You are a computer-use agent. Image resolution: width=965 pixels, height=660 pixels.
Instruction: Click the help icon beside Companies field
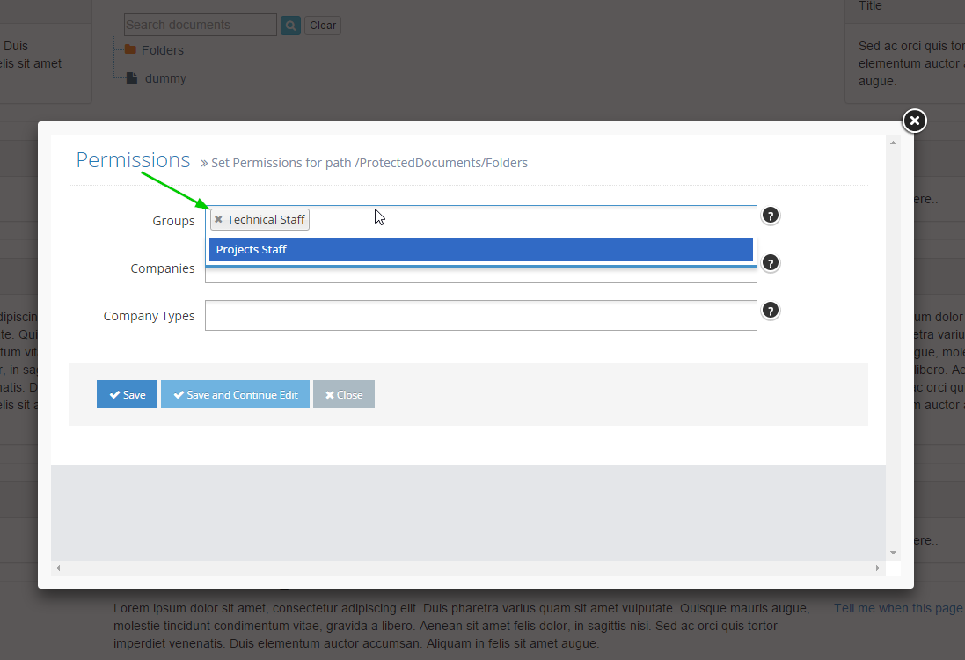pyautogui.click(x=770, y=263)
